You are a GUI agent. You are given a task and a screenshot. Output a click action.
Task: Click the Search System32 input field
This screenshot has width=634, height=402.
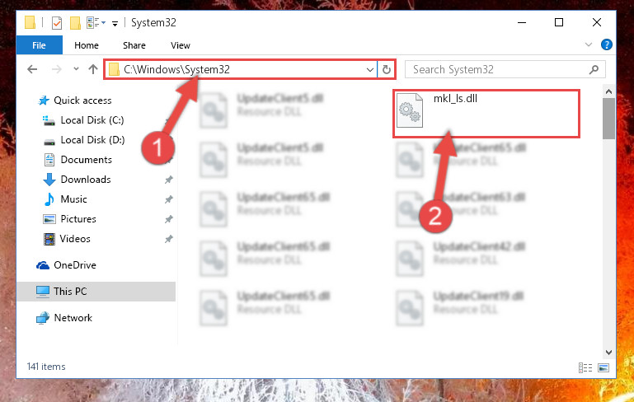[x=499, y=69]
